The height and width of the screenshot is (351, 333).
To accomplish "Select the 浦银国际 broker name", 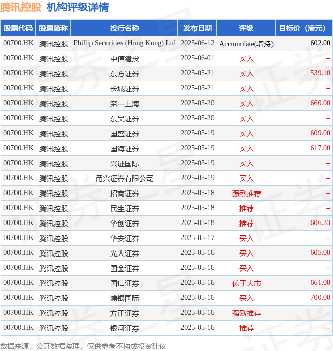I will (x=125, y=298).
